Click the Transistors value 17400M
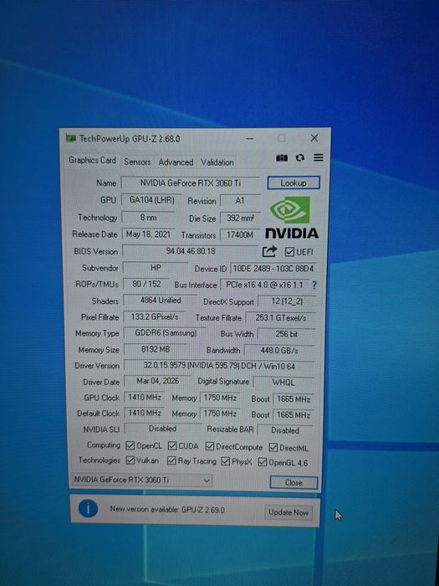The width and height of the screenshot is (439, 586). point(240,235)
